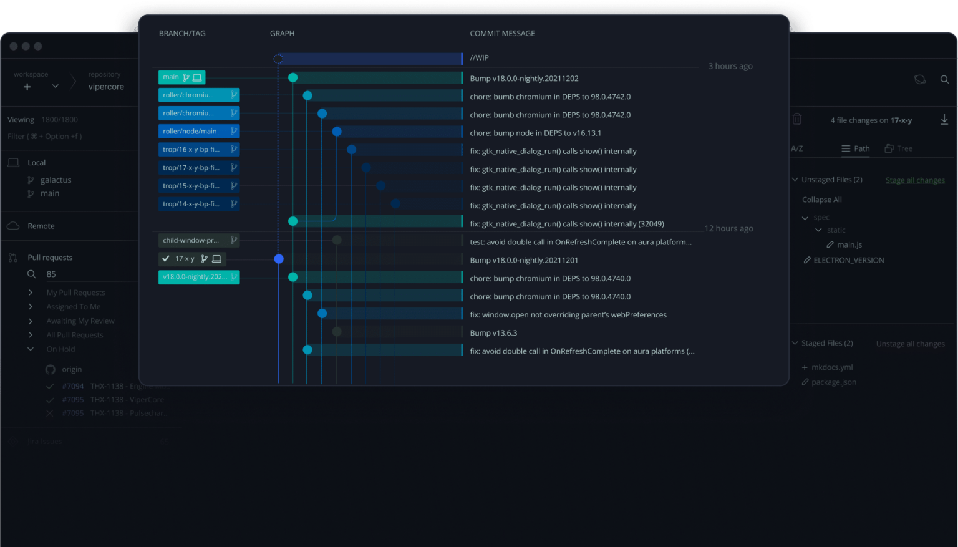
Task: Open search with the magnifying glass icon
Action: click(944, 79)
